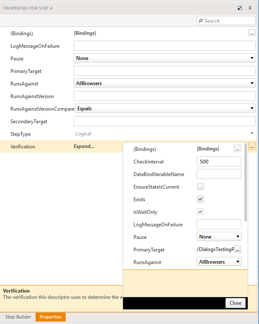Select the Properties tab
The height and width of the screenshot is (324, 259).
coord(50,317)
